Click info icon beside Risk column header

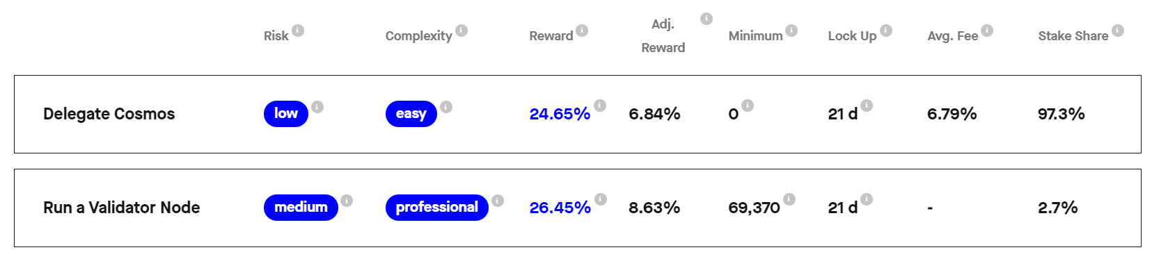[x=298, y=31]
